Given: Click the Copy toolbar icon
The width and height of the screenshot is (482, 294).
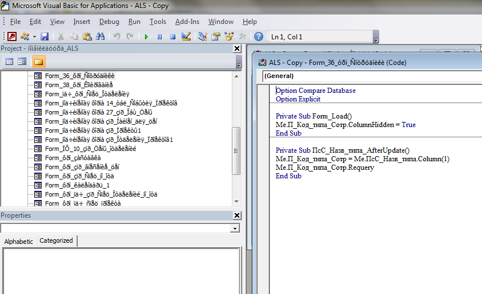Looking at the screenshot, I should pos(74,36).
